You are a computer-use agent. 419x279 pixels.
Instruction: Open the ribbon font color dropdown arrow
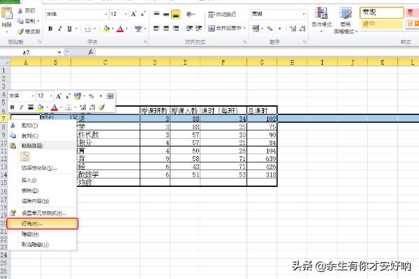[x=126, y=29]
